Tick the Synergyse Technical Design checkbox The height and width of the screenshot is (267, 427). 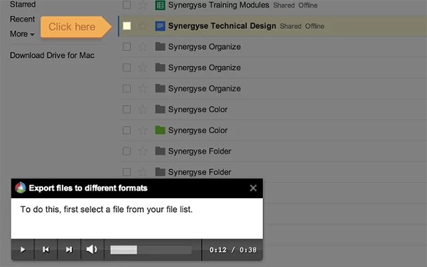127,26
